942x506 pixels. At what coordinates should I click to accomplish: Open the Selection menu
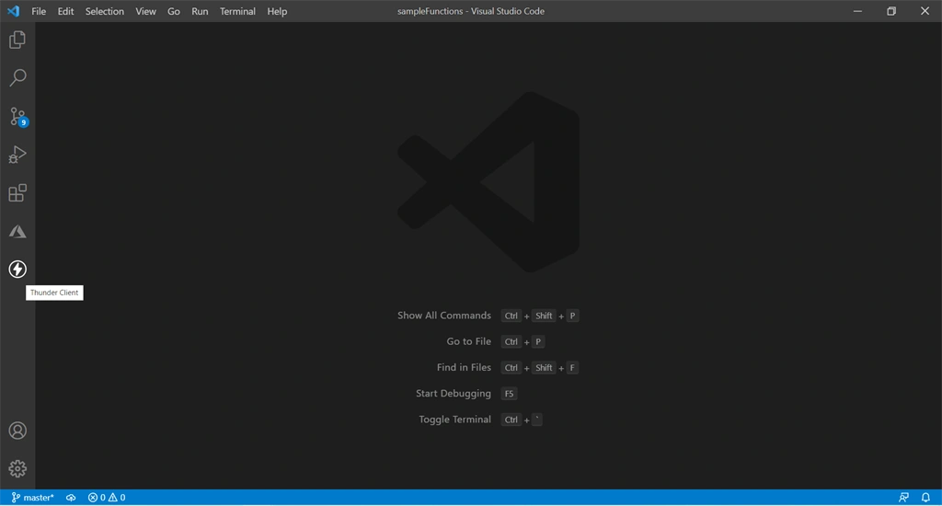[105, 11]
